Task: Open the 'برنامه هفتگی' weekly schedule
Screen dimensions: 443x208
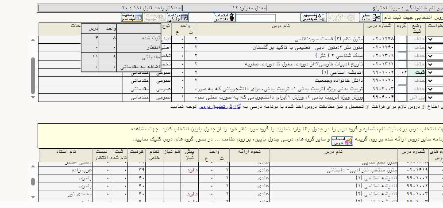Action: pos(177,18)
